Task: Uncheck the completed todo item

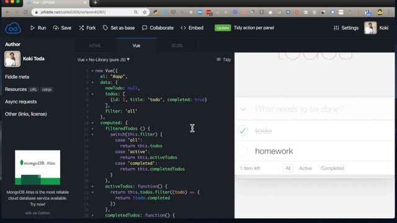Action: point(243,131)
